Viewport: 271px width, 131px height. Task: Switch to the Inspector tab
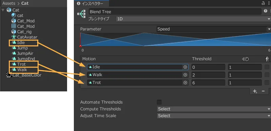(90, 3)
